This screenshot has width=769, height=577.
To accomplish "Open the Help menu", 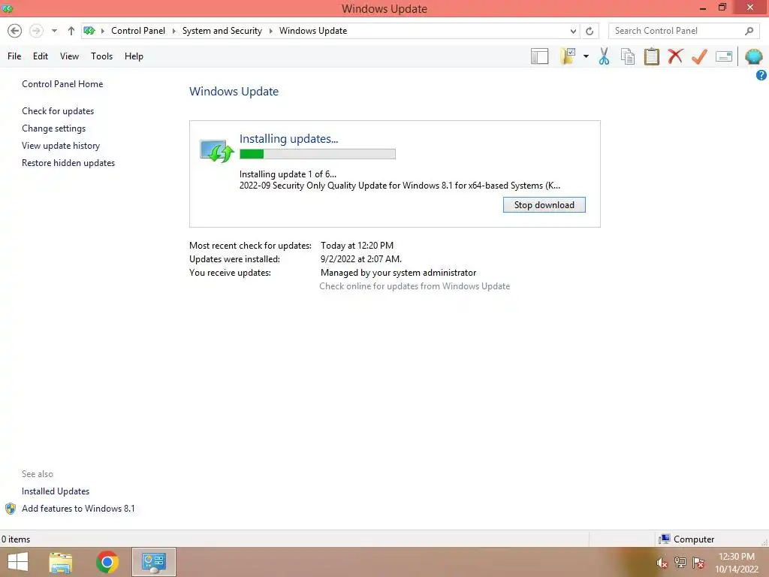I will click(x=134, y=56).
